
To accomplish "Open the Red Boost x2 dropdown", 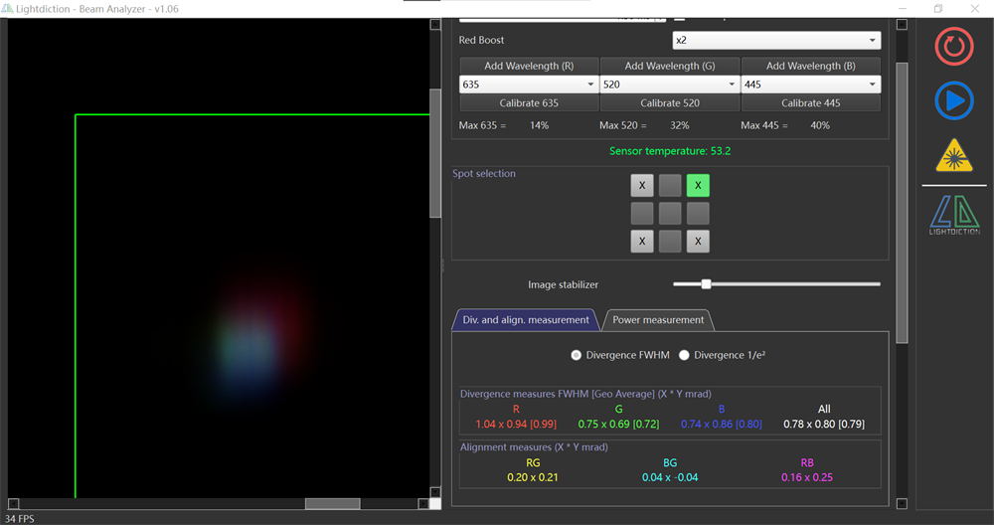I will tap(775, 41).
